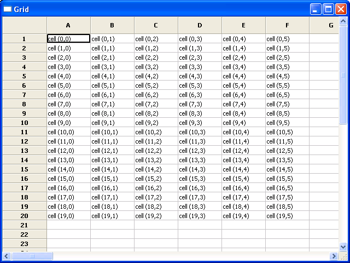Select column A header
The height and width of the screenshot is (263, 350).
point(68,25)
